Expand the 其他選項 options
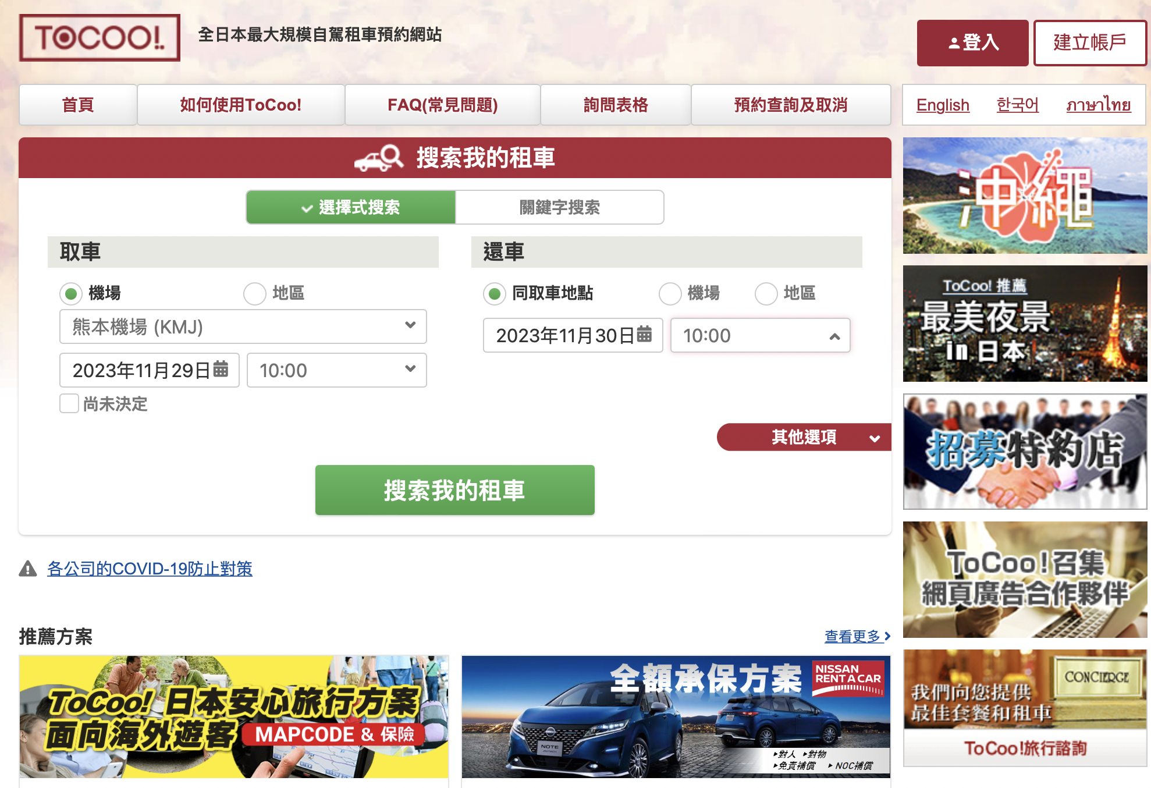Viewport: 1151px width, 788px height. click(804, 437)
